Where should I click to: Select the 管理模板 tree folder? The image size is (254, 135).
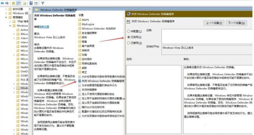pyautogui.click(x=16, y=17)
